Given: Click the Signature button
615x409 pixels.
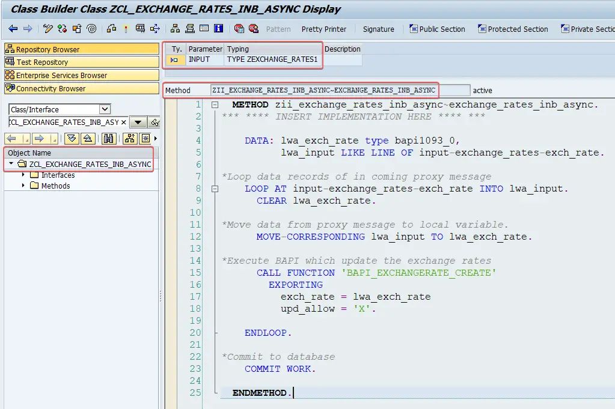Looking at the screenshot, I should pyautogui.click(x=379, y=29).
